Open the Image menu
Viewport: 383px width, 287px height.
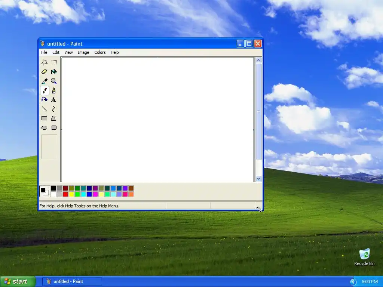83,52
